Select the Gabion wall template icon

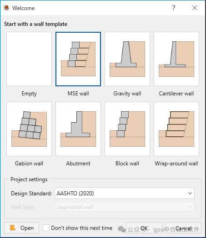click(x=29, y=129)
